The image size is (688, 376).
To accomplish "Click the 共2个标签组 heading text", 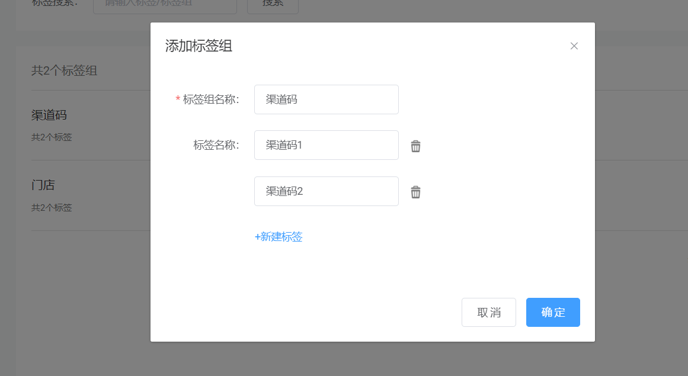I will [x=65, y=70].
